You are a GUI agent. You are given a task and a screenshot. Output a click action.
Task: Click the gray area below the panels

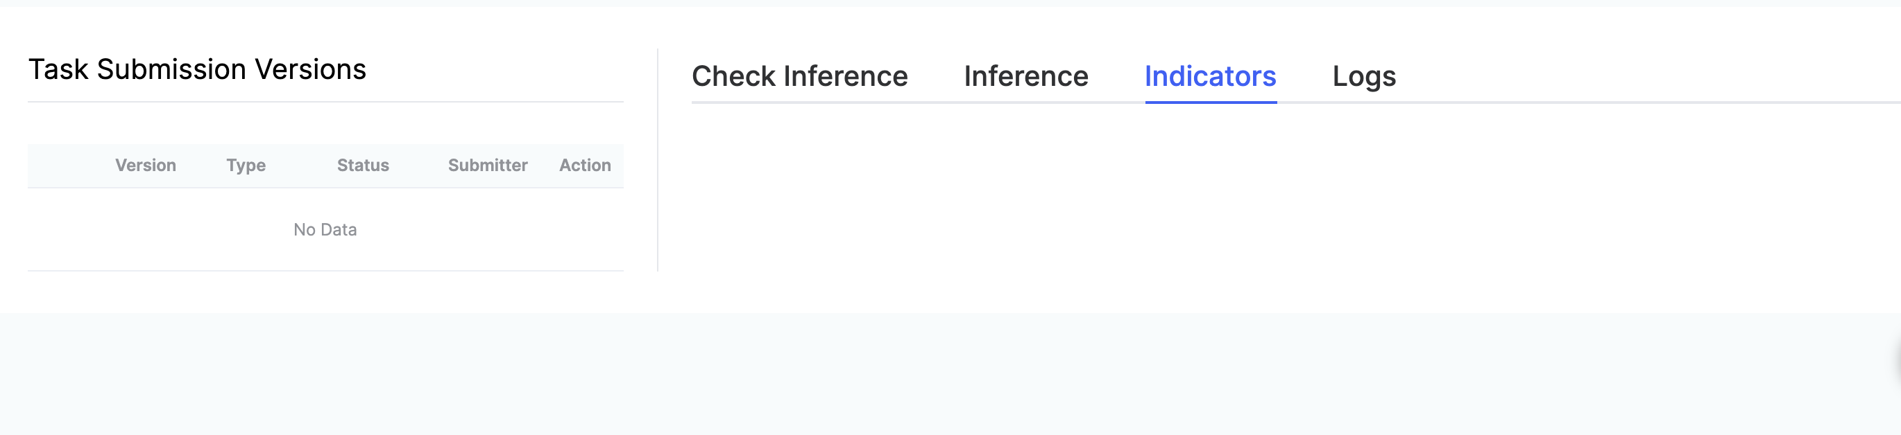tap(950, 375)
